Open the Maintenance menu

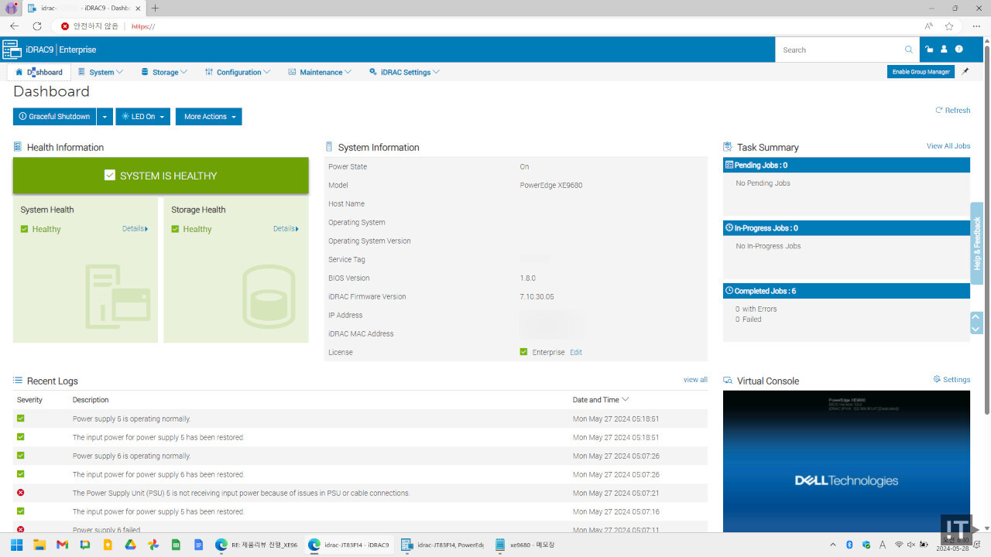(x=320, y=72)
